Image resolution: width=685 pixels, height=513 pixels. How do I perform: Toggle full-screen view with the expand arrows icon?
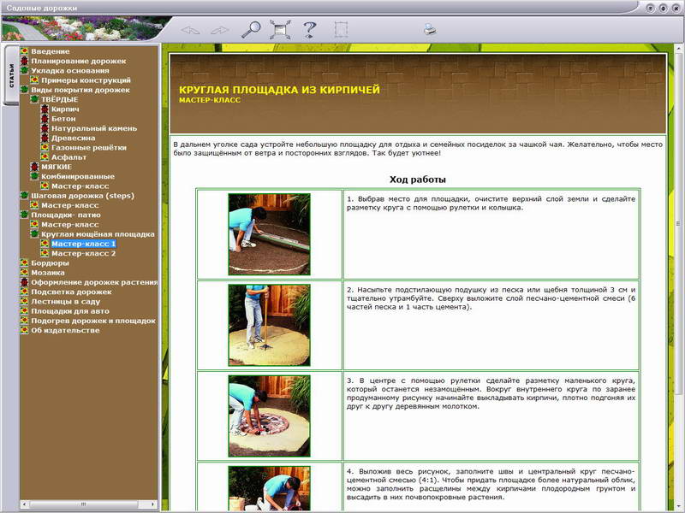[x=280, y=29]
